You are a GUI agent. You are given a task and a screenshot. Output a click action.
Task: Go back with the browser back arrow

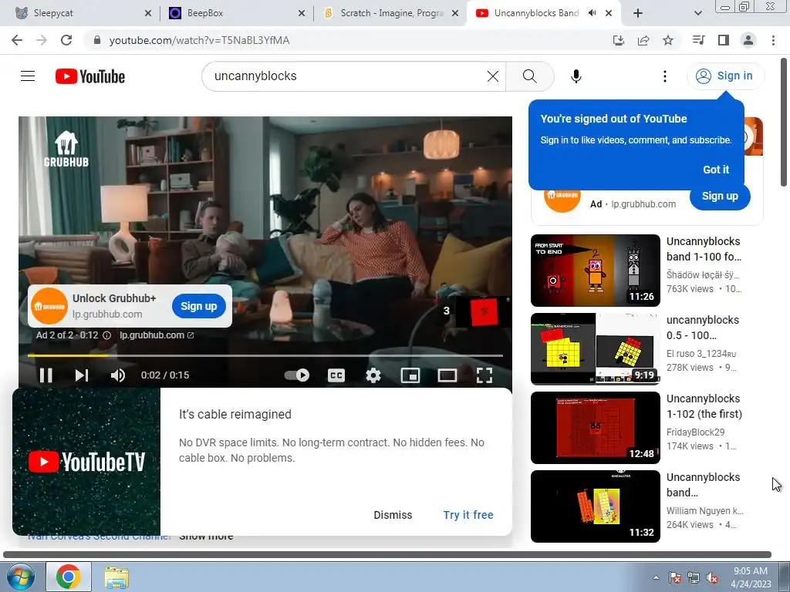[x=17, y=40]
